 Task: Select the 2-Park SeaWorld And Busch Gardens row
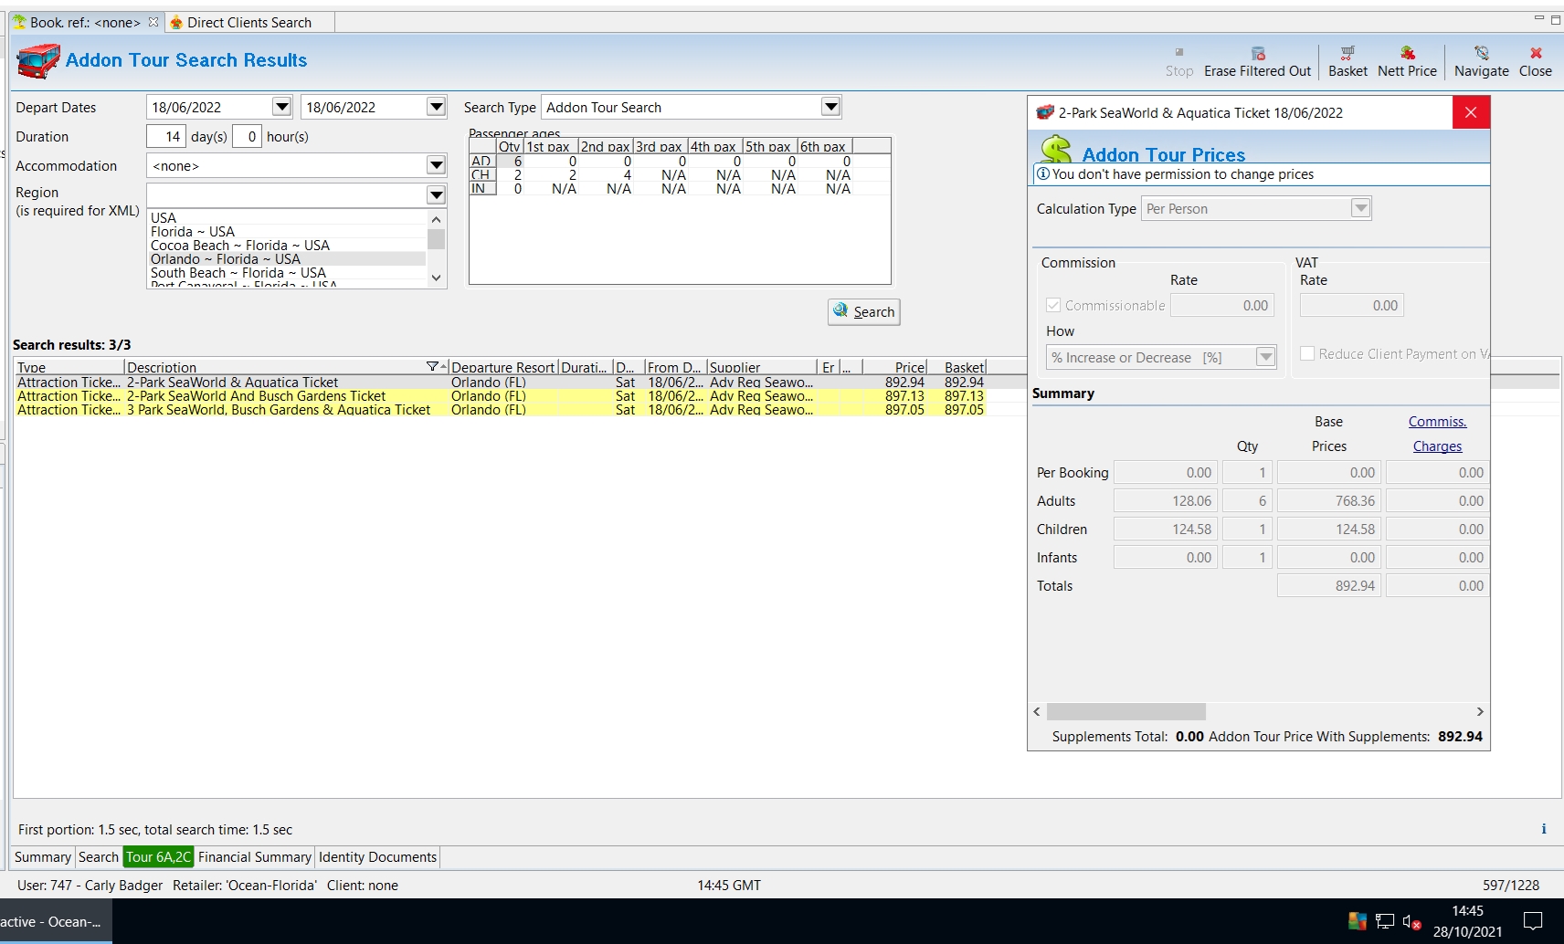256,396
